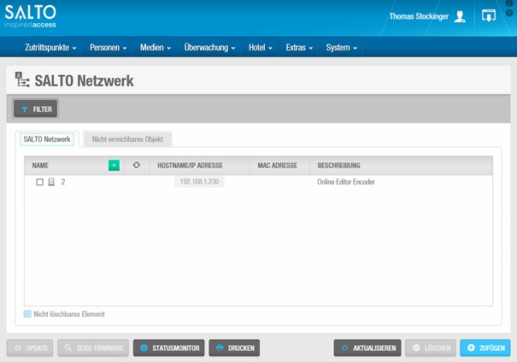Click the refresh icon column header
Screen dimensions: 517x362
point(136,165)
